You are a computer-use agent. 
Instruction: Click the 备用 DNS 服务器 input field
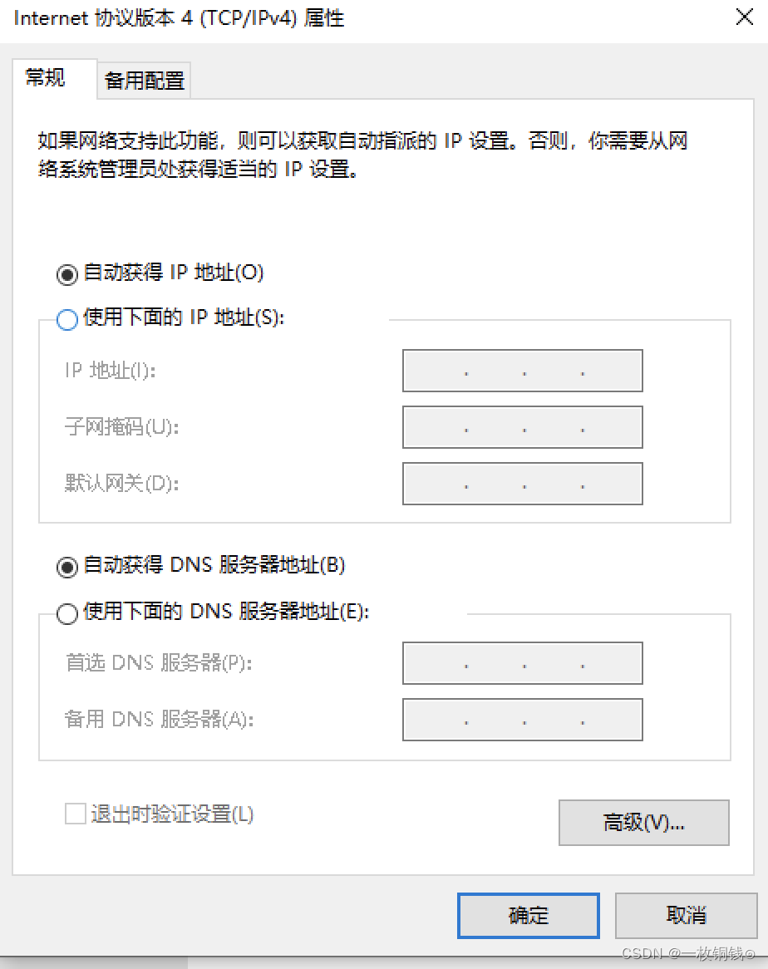pos(522,720)
